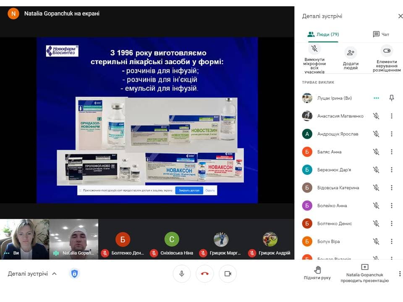Open the more options menu in bottom bar

[x=400, y=274]
